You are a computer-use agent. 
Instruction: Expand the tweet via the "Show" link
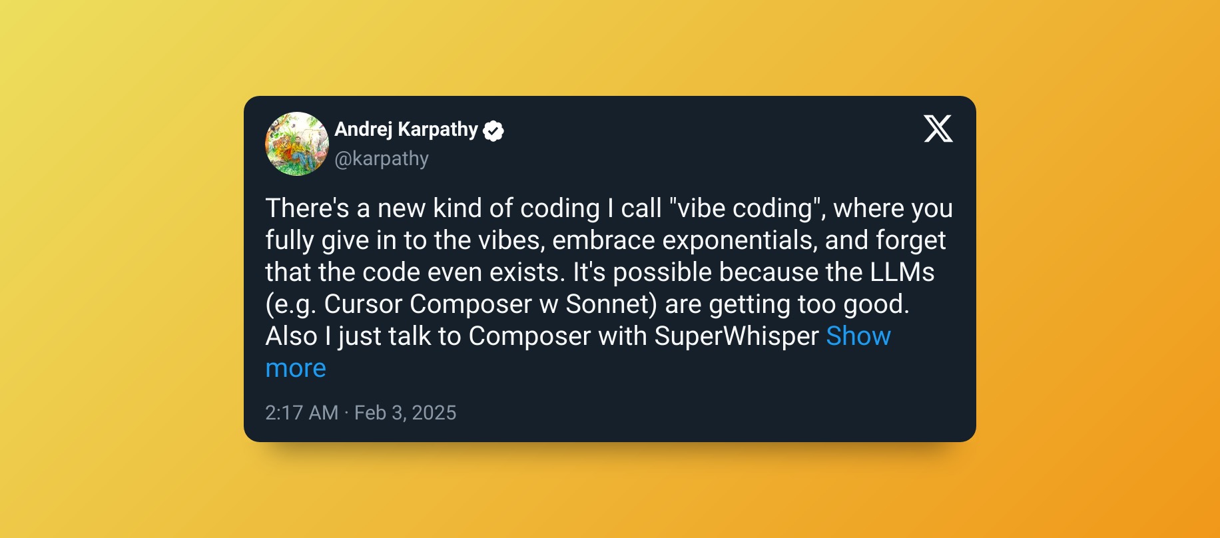858,336
